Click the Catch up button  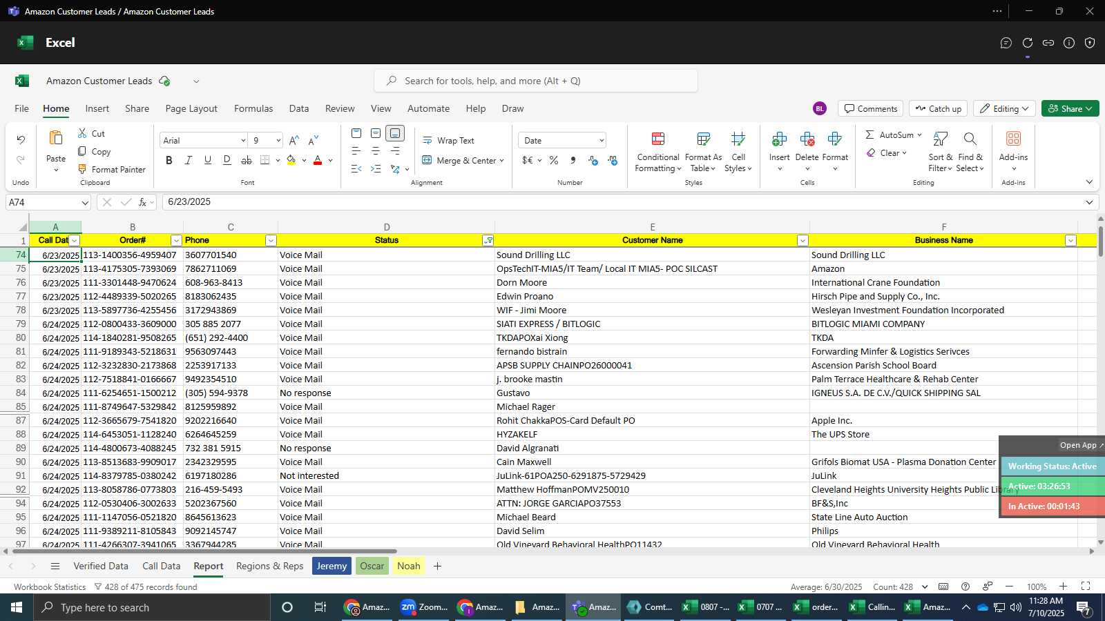point(938,108)
